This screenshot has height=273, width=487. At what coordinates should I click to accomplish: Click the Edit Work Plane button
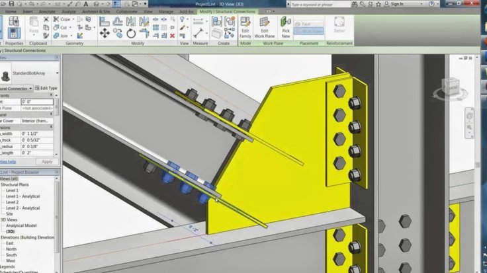(264, 28)
